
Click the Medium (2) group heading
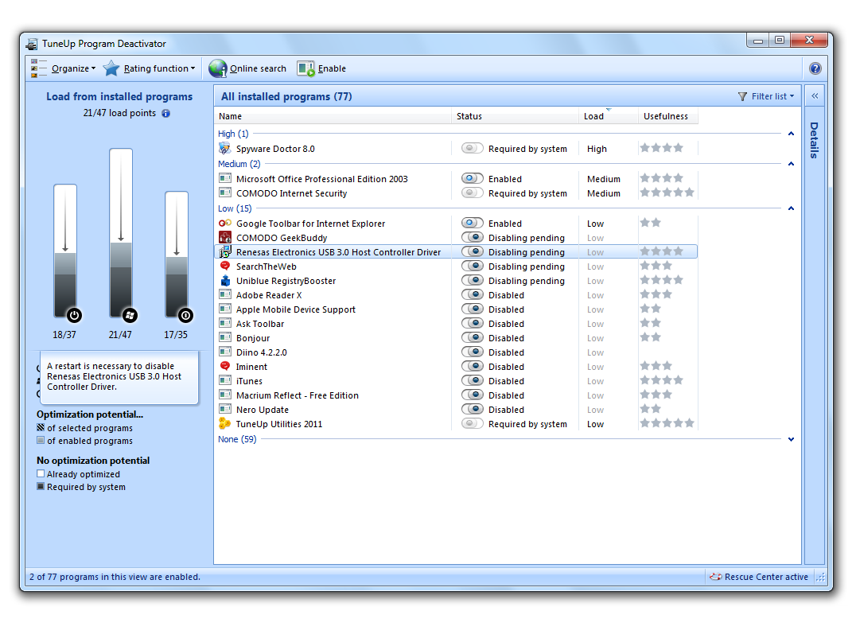click(239, 164)
